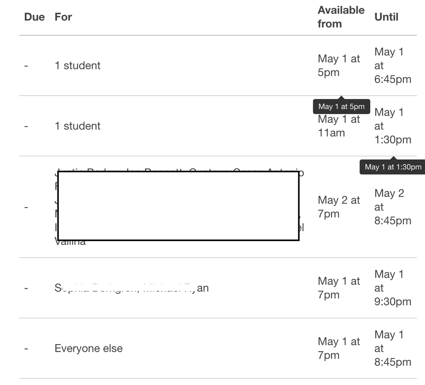Image resolution: width=425 pixels, height=385 pixels.
Task: Click the "May 1 at 11am" available time
Action: tap(339, 126)
